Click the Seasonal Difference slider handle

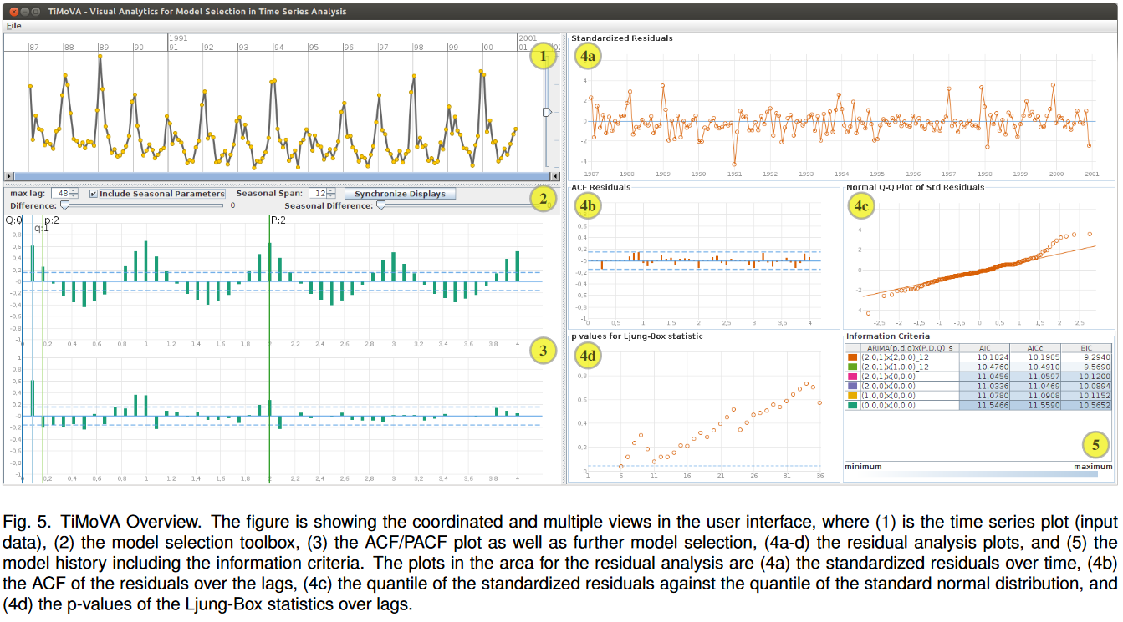(x=380, y=205)
